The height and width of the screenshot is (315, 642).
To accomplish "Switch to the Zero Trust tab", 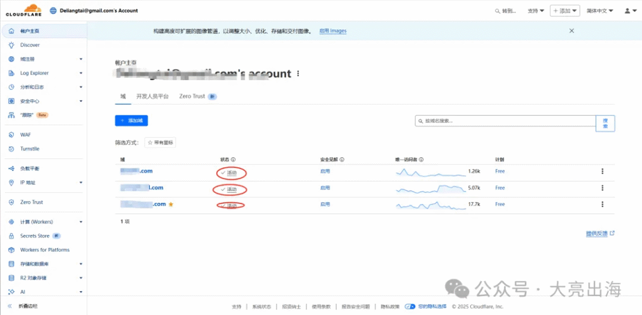I will coord(197,96).
